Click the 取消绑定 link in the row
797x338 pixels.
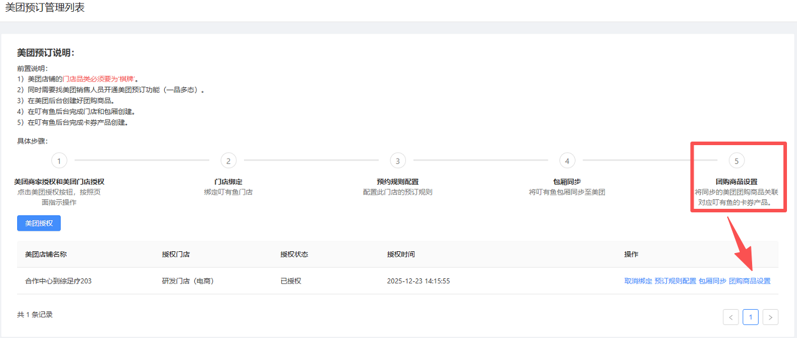coord(638,281)
